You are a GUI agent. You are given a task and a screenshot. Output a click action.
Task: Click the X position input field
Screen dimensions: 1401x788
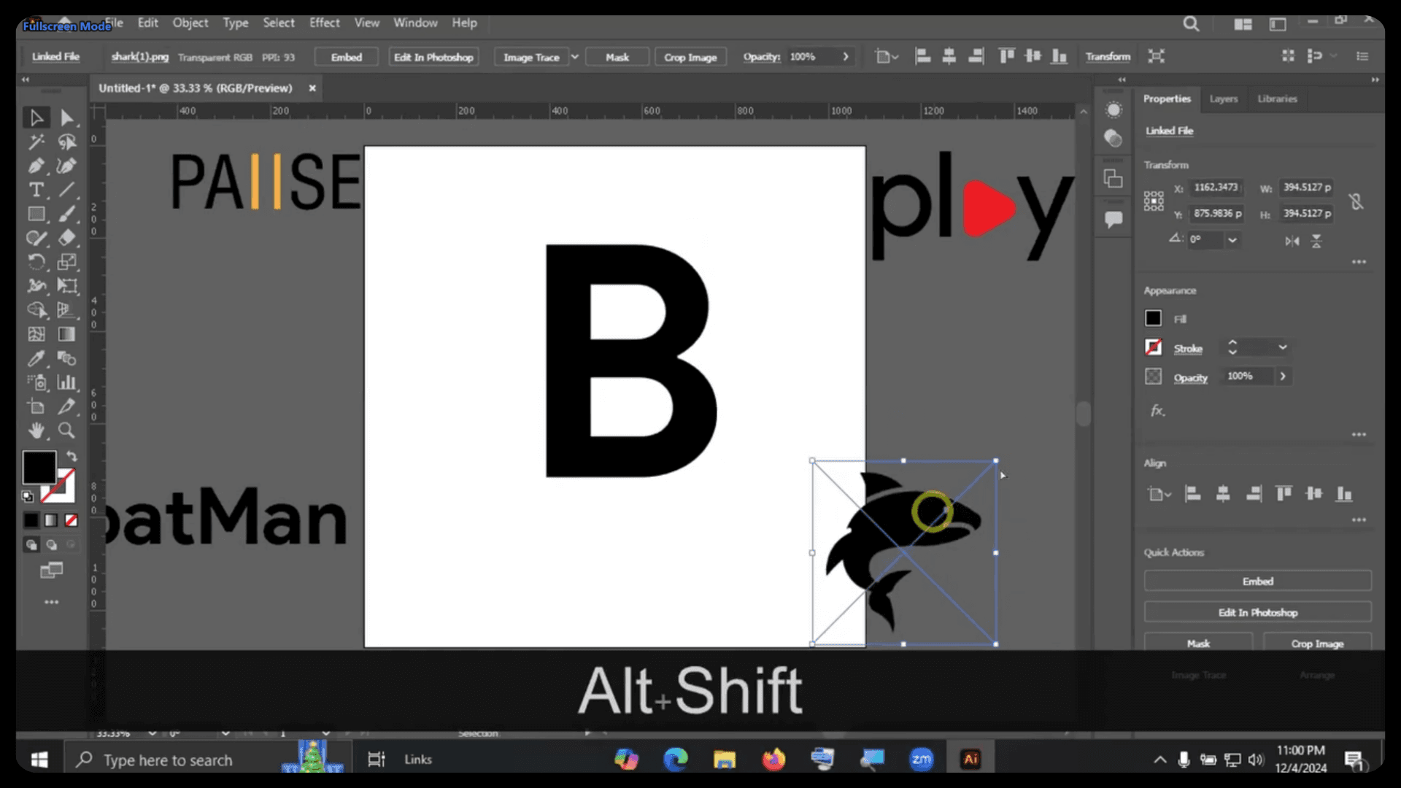[1216, 188]
